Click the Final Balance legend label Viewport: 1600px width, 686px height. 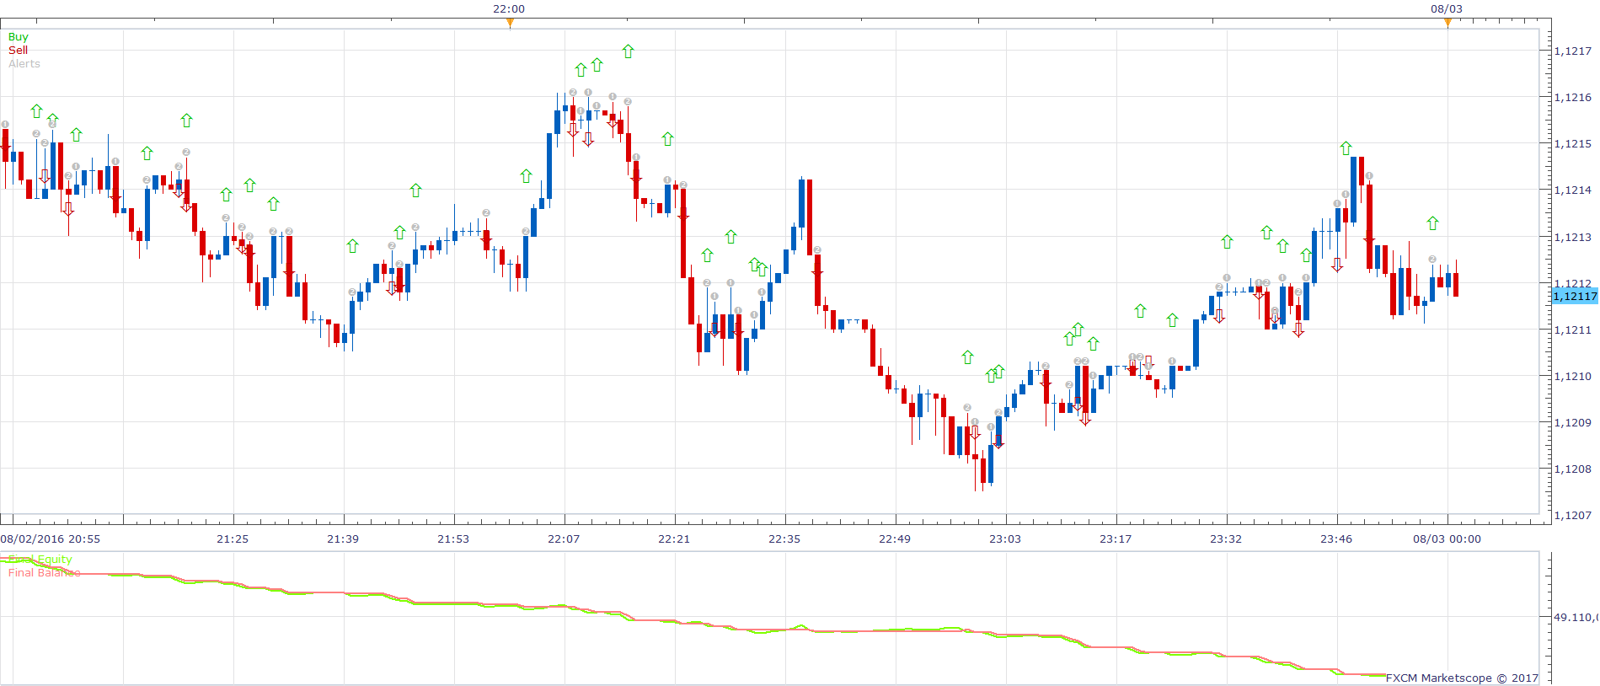point(45,573)
